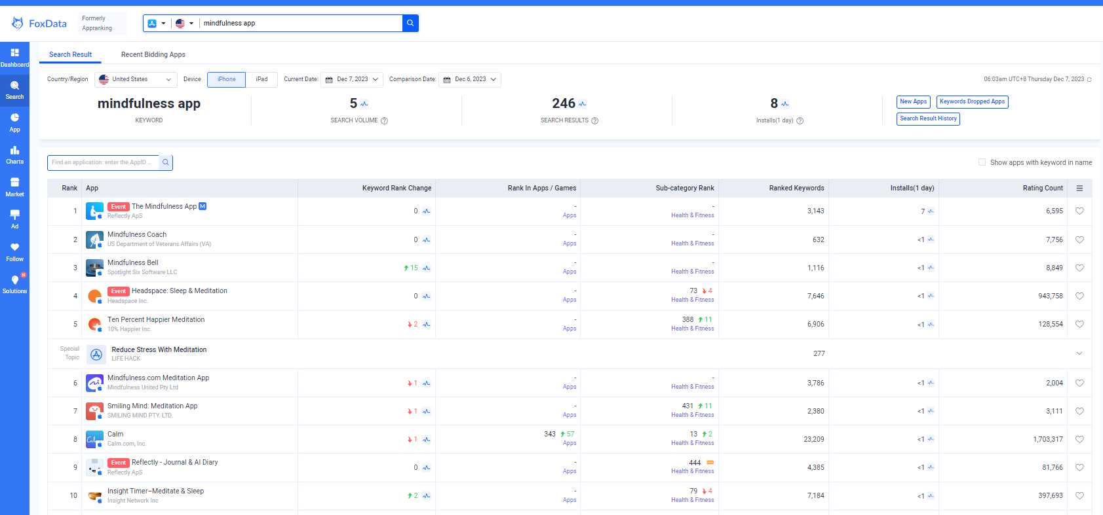Open the rank trend chart for Mindfulness Bell
This screenshot has width=1103, height=515.
(427, 268)
